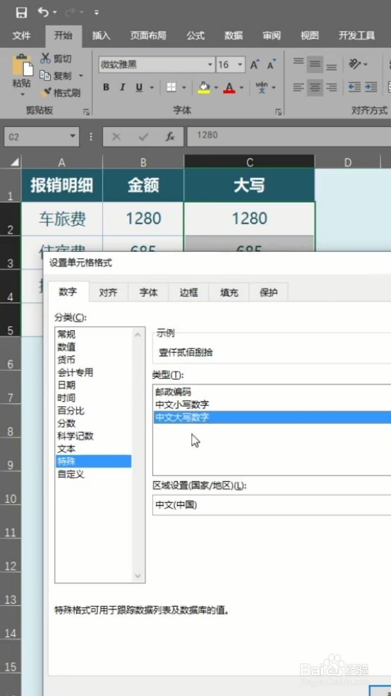This screenshot has width=391, height=696.
Task: Toggle Bold formatting
Action: click(106, 87)
